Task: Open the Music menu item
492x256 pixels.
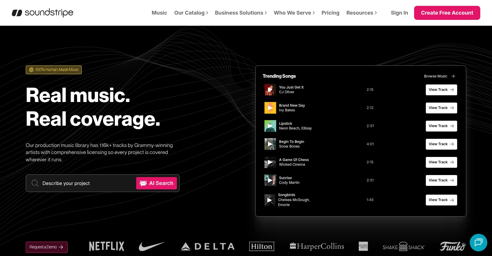Action: [159, 13]
